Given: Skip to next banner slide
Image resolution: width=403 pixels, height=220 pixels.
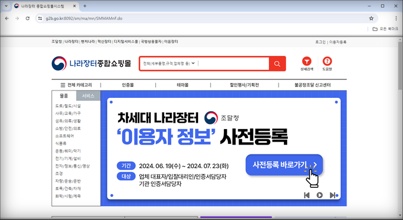Looking at the screenshot, I should pos(332,195).
